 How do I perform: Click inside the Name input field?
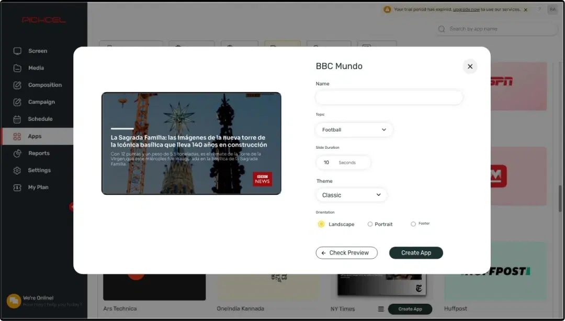tap(389, 97)
